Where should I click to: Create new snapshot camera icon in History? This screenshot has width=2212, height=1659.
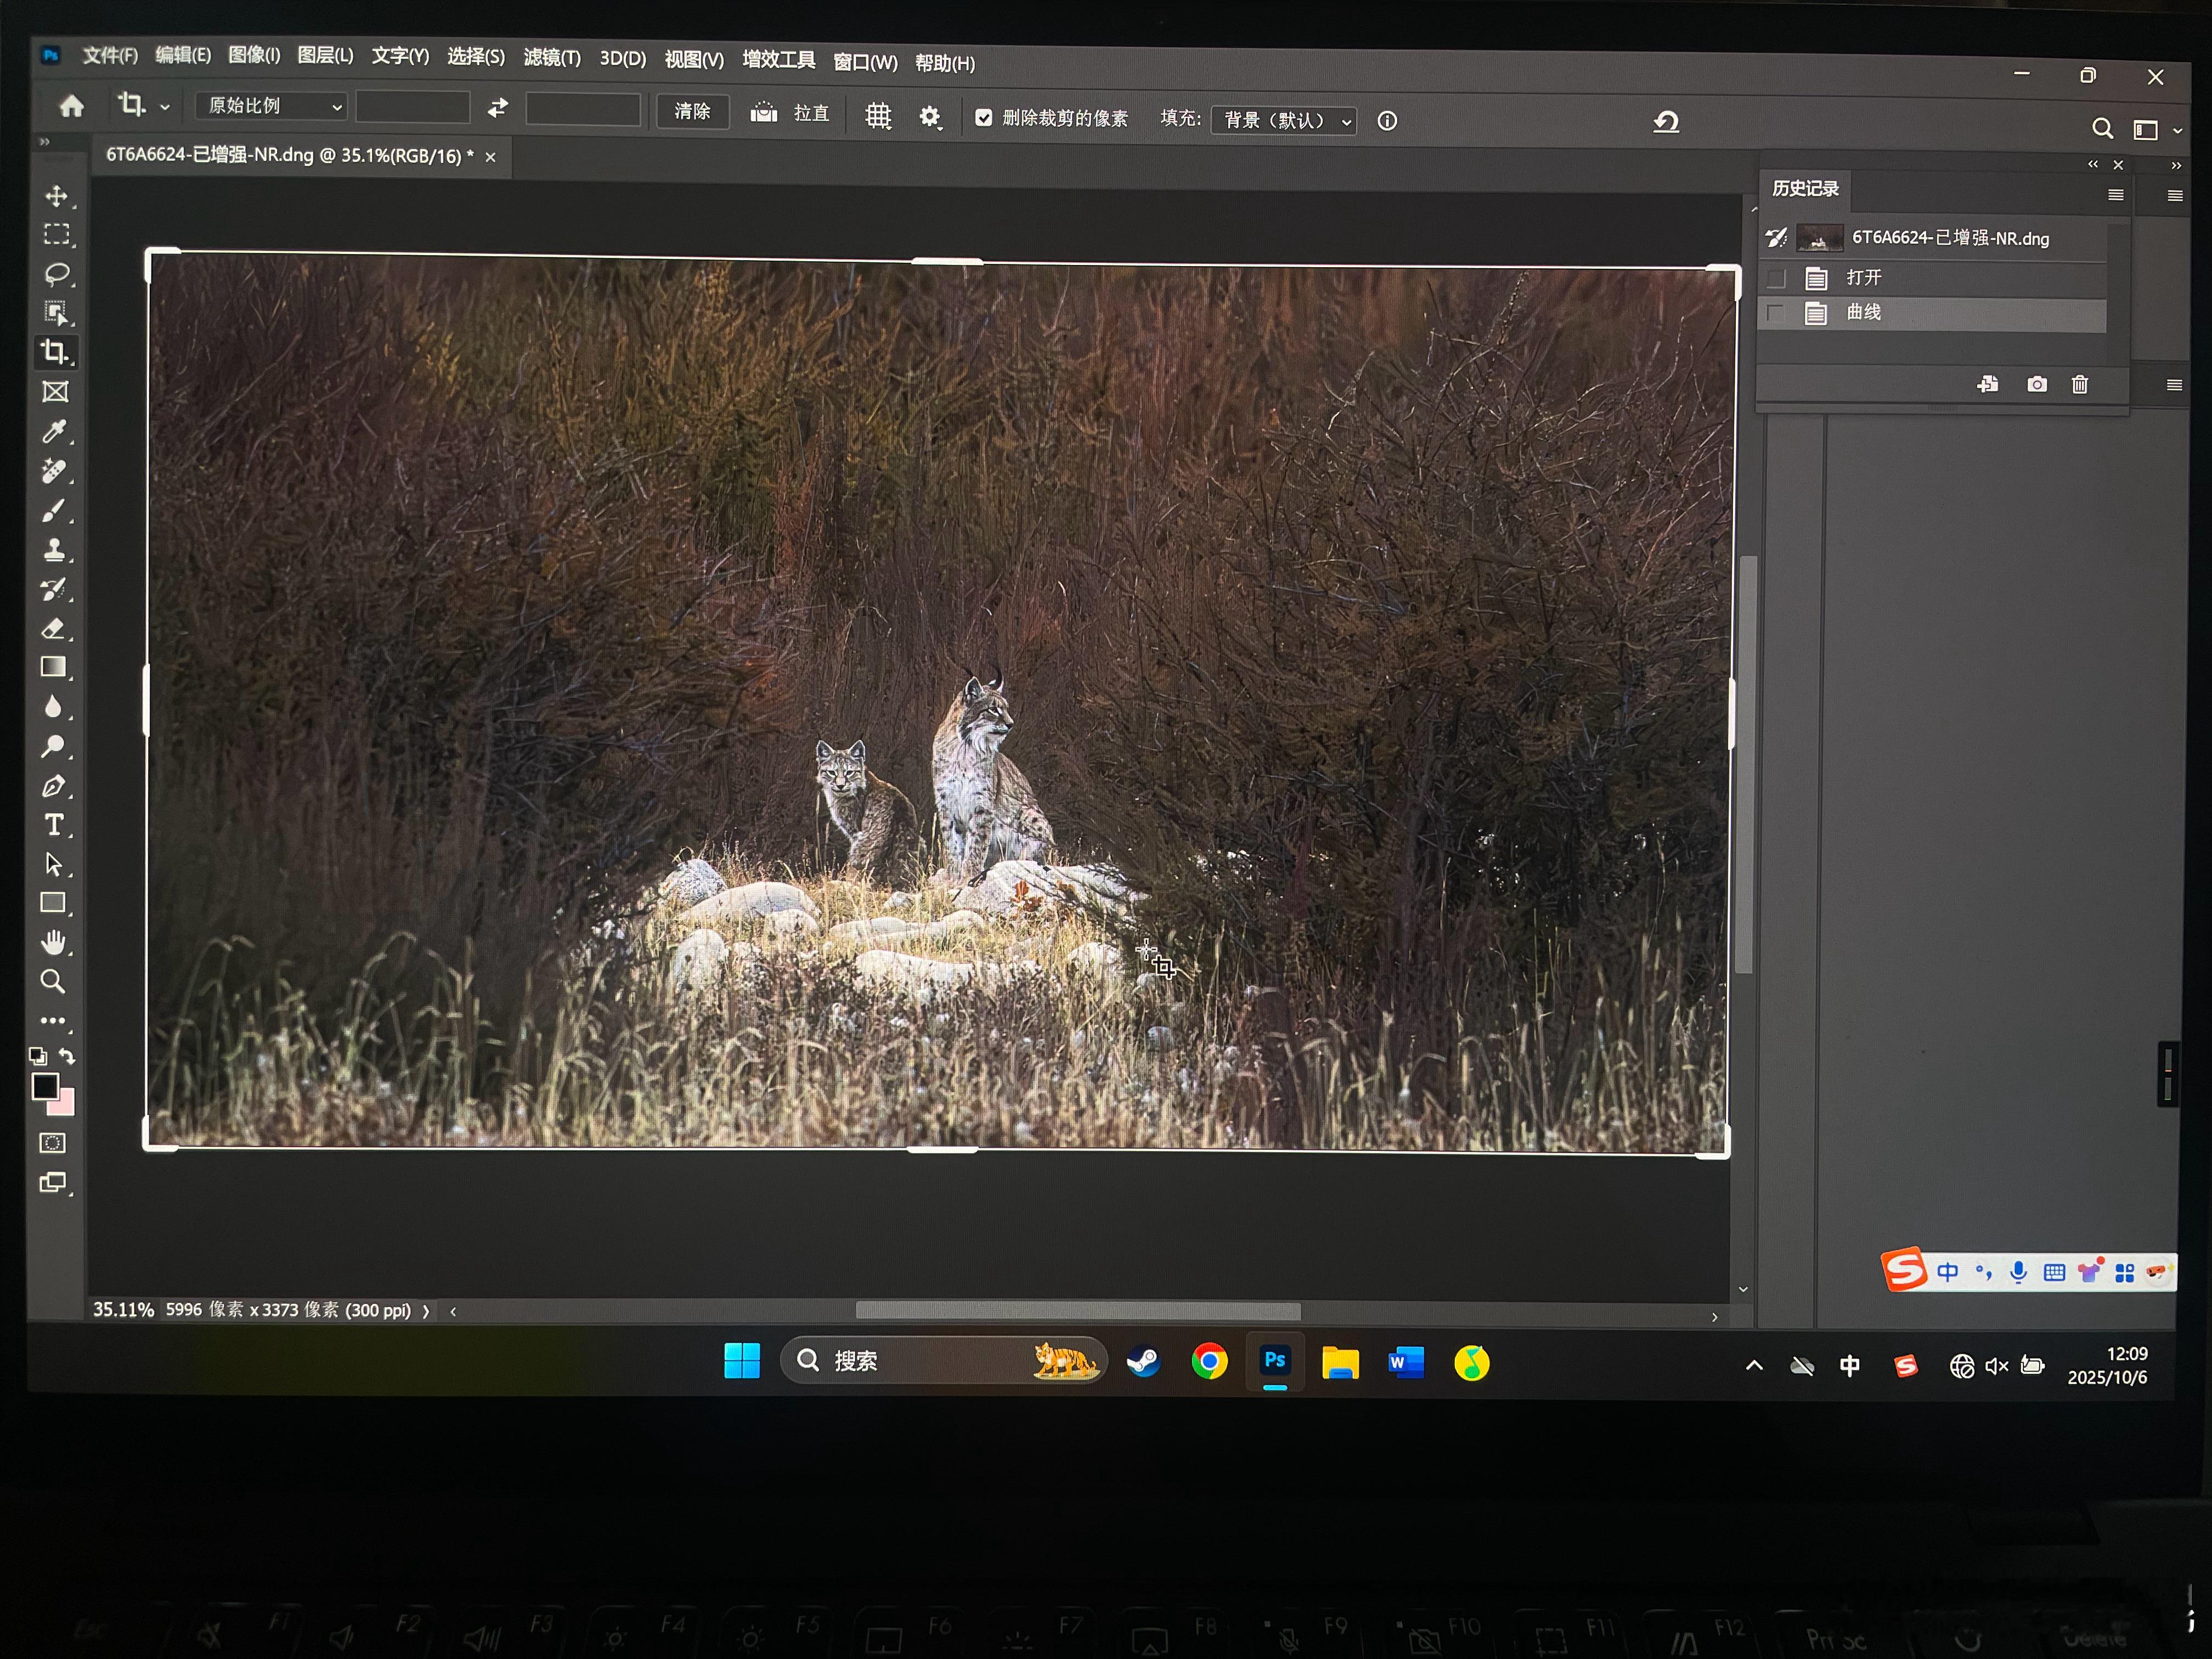[x=2036, y=384]
